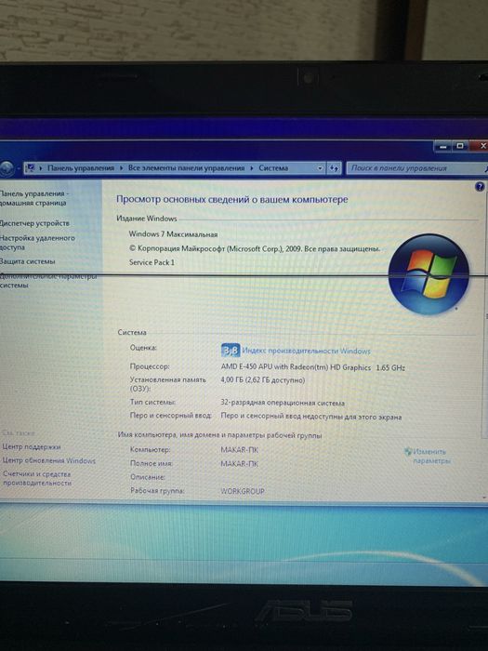
Task: Open Счетчики и средства производительности link
Action: point(37,478)
